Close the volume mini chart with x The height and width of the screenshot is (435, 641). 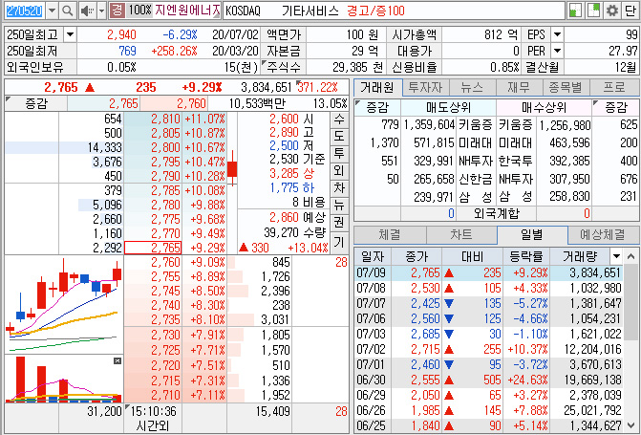pos(118,360)
